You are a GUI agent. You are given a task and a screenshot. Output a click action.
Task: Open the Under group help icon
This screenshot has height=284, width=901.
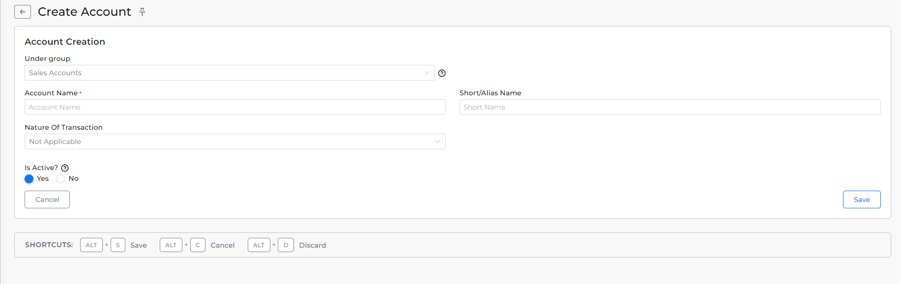[x=442, y=73]
